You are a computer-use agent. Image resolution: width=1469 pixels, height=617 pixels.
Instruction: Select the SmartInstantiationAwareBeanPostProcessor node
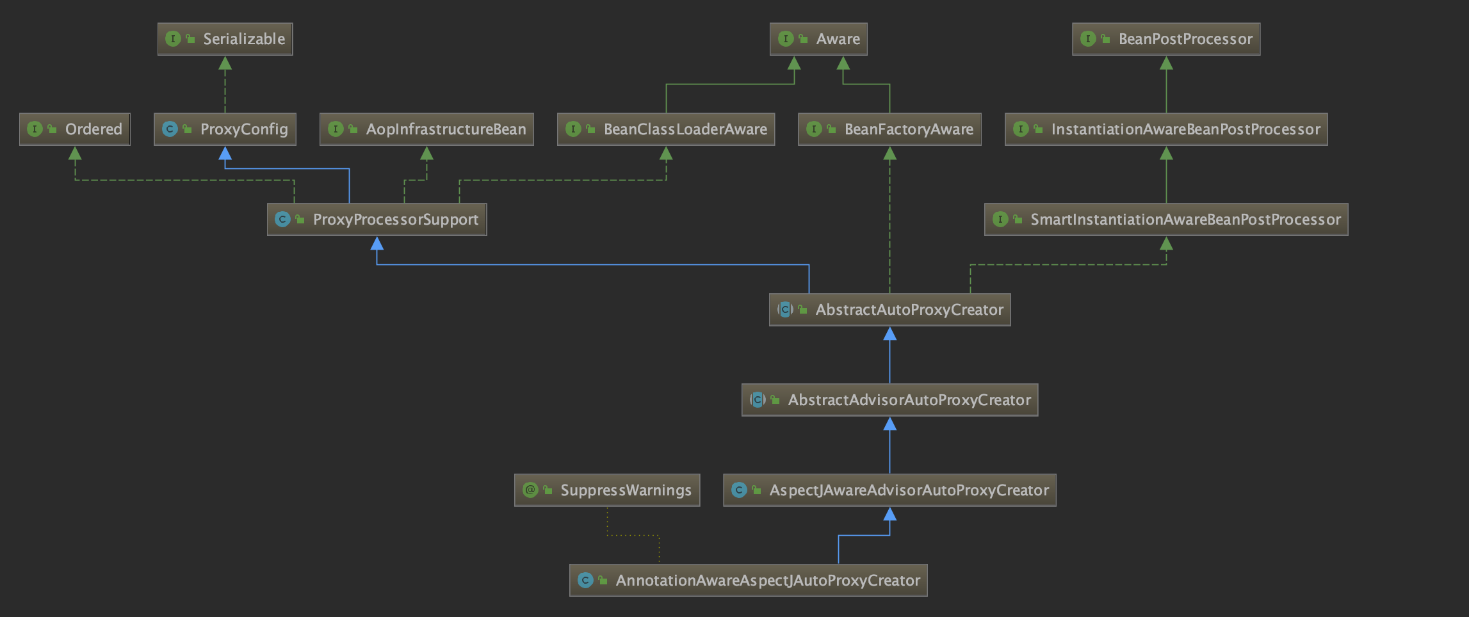[x=1166, y=220]
